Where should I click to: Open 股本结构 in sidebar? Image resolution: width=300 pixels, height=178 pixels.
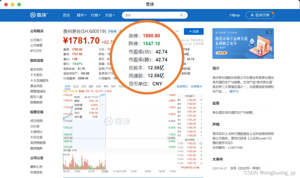pyautogui.click(x=36, y=69)
